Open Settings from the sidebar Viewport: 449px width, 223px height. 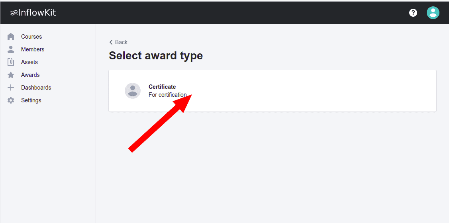point(31,100)
